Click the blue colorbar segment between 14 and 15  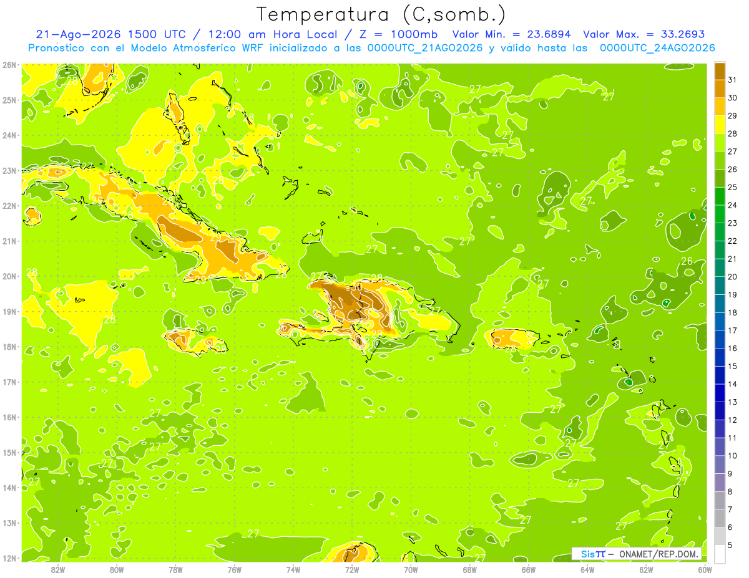[x=720, y=375]
